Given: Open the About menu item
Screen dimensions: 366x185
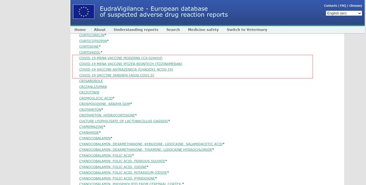Looking at the screenshot, I should pyautogui.click(x=100, y=30).
